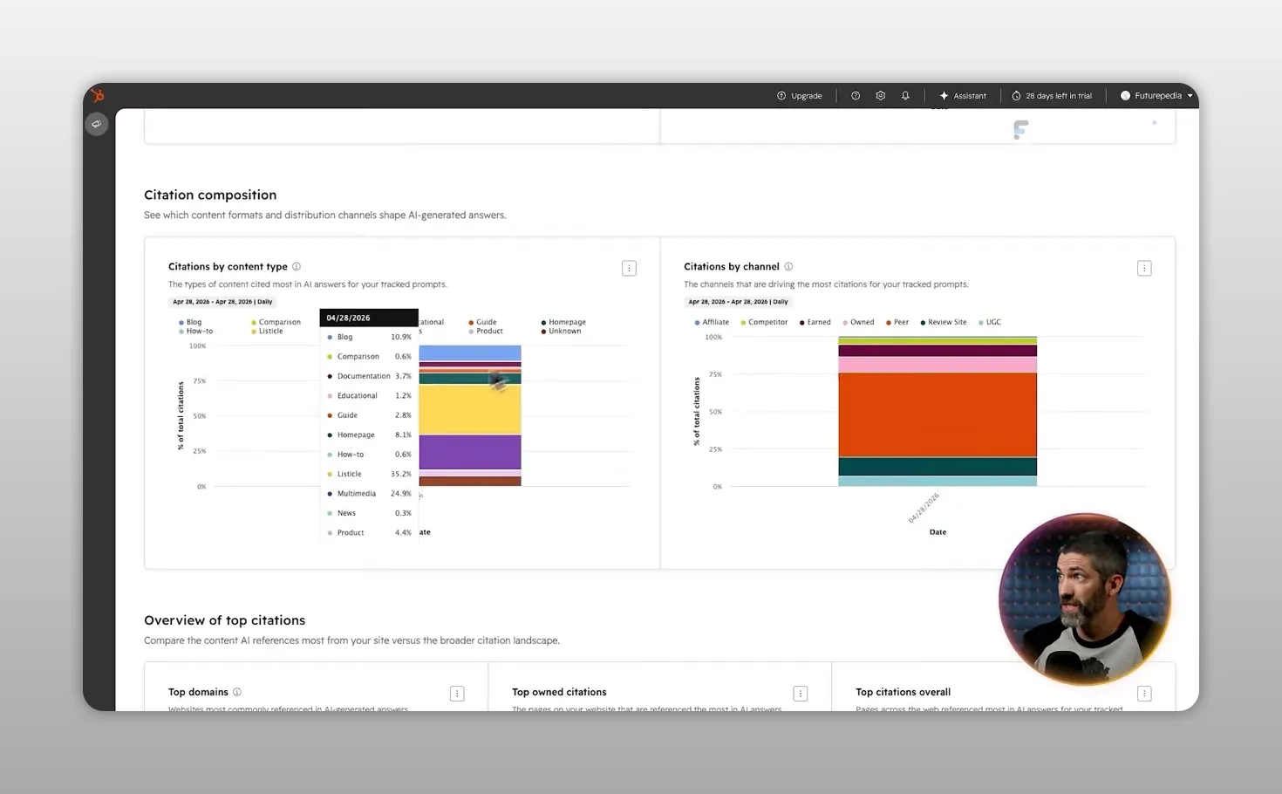Open three-dot menu for Citations by channel
The height and width of the screenshot is (794, 1282).
(x=1144, y=269)
